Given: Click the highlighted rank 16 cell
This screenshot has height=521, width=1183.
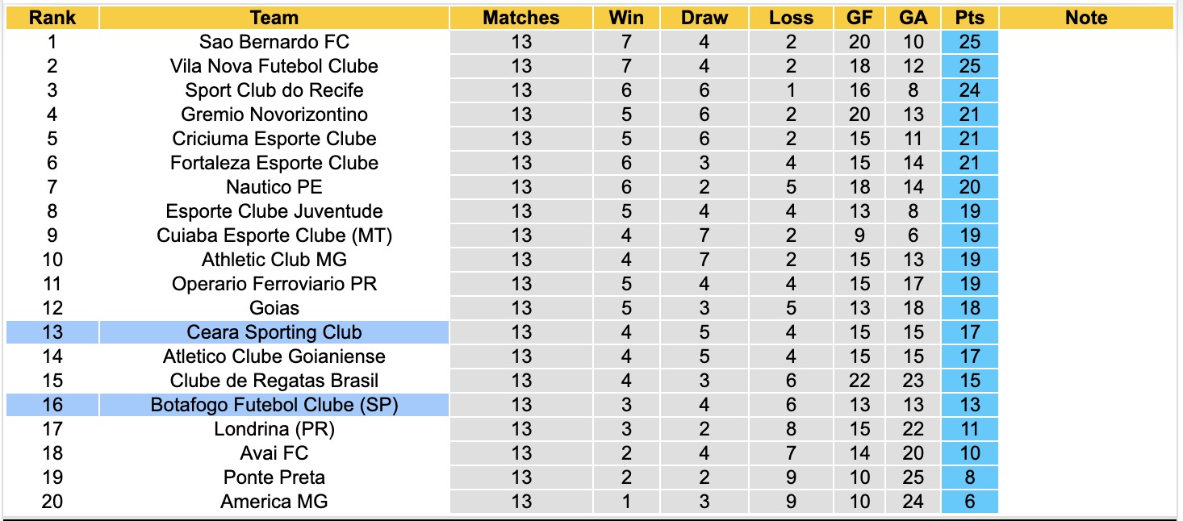Looking at the screenshot, I should click(52, 405).
